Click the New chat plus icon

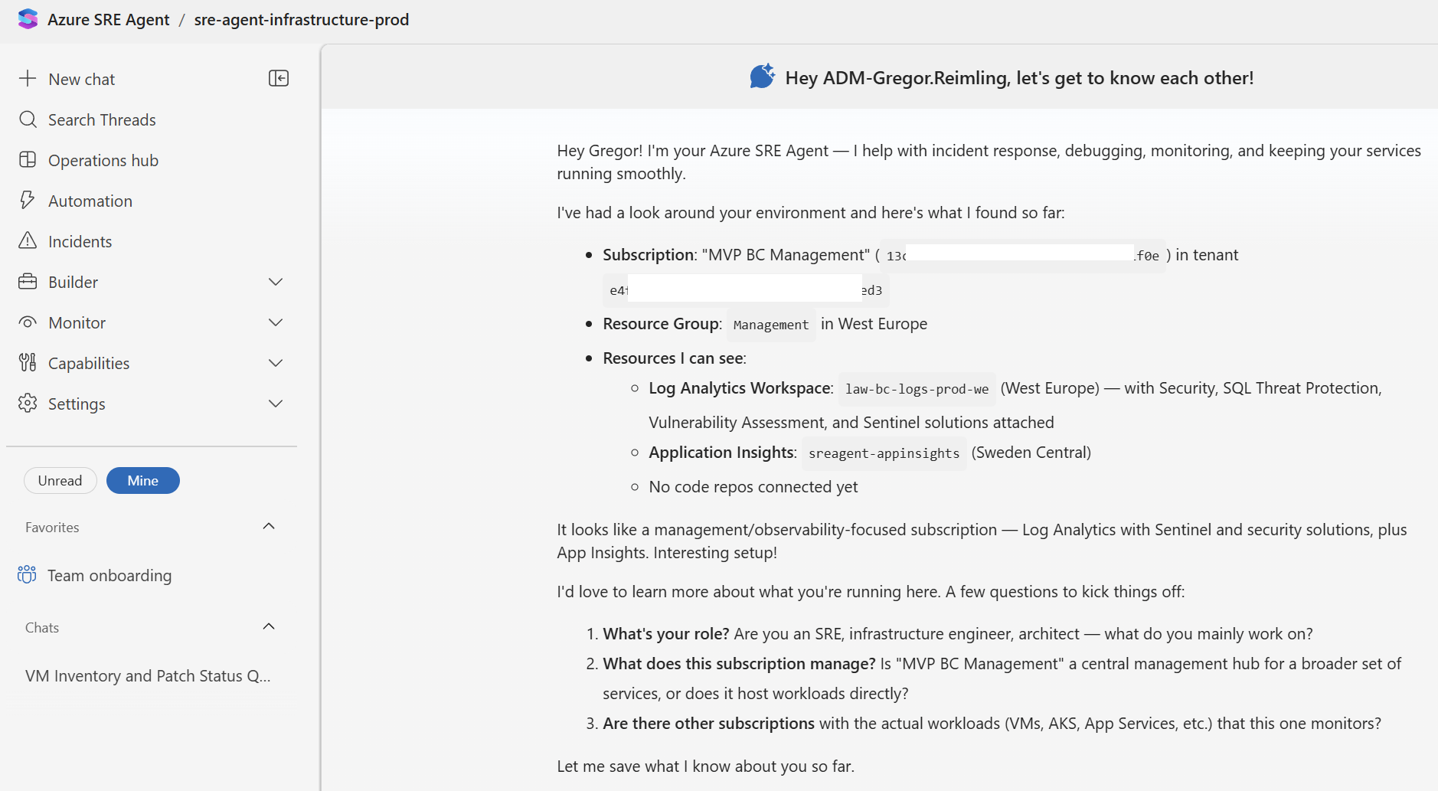[28, 78]
